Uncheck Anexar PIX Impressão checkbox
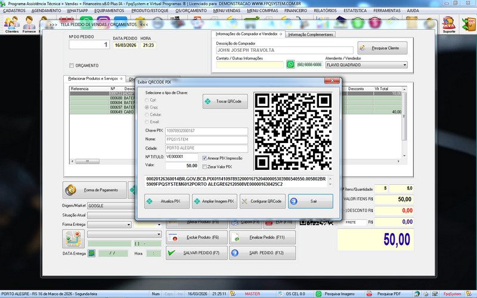 point(205,158)
